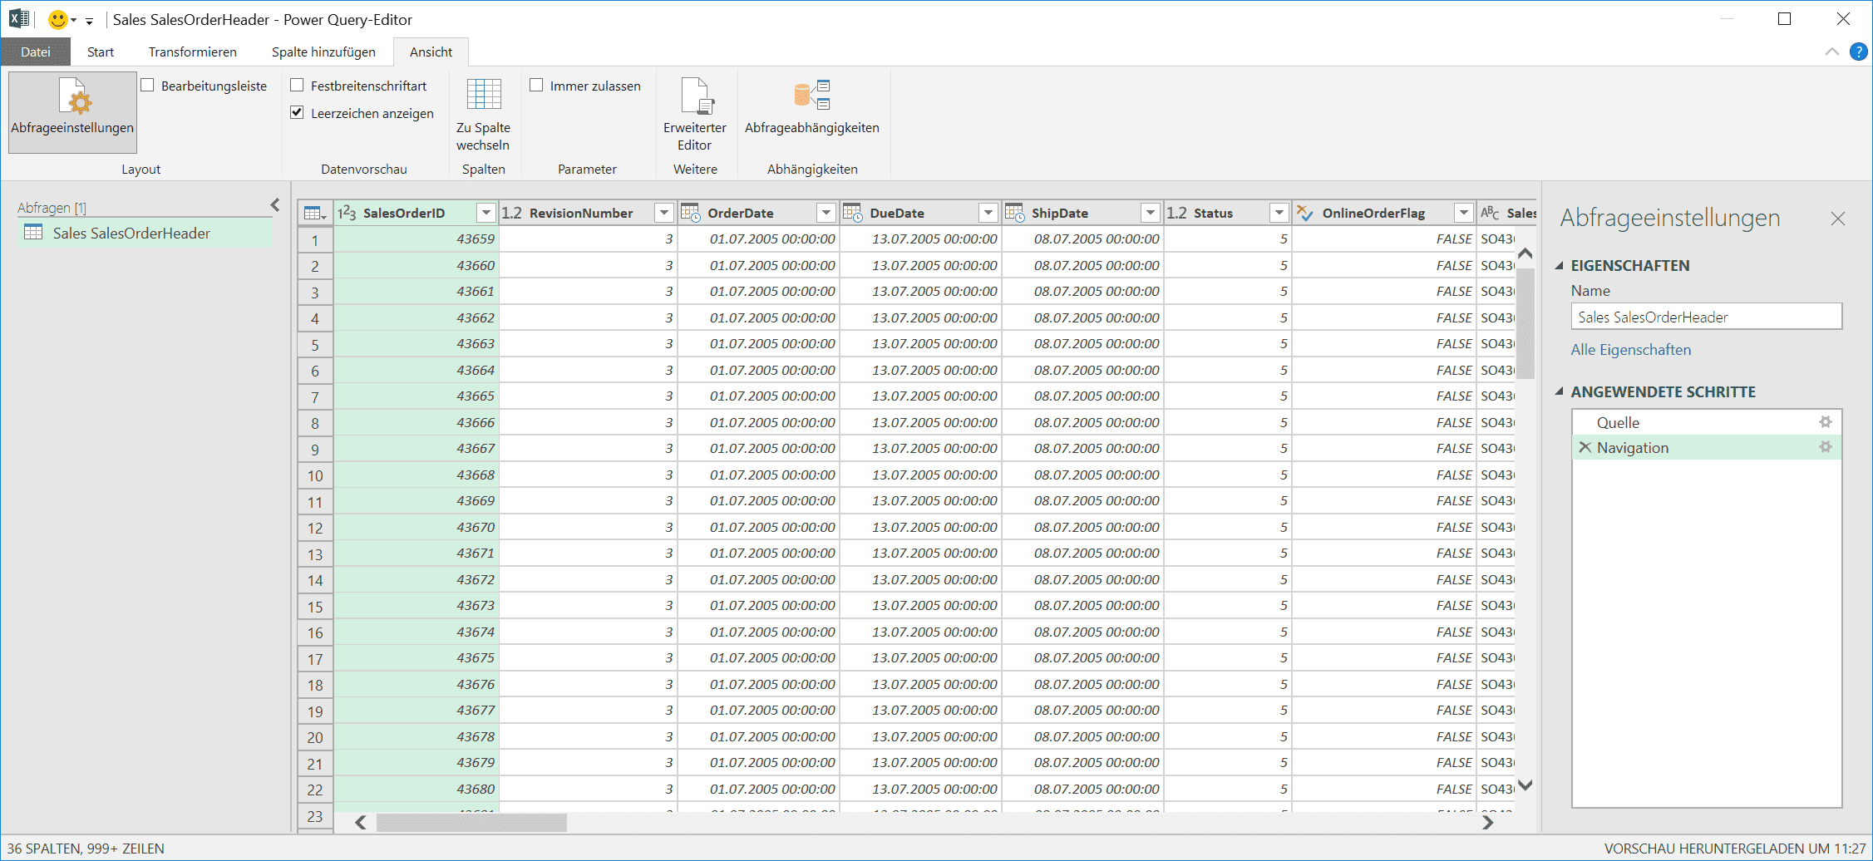Click the VORSCHAU HERUNTERGELADEN UM 11:27 status text

tap(1735, 849)
